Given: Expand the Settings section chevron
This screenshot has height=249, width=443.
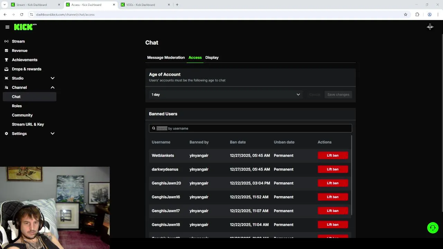Looking at the screenshot, I should point(53,133).
